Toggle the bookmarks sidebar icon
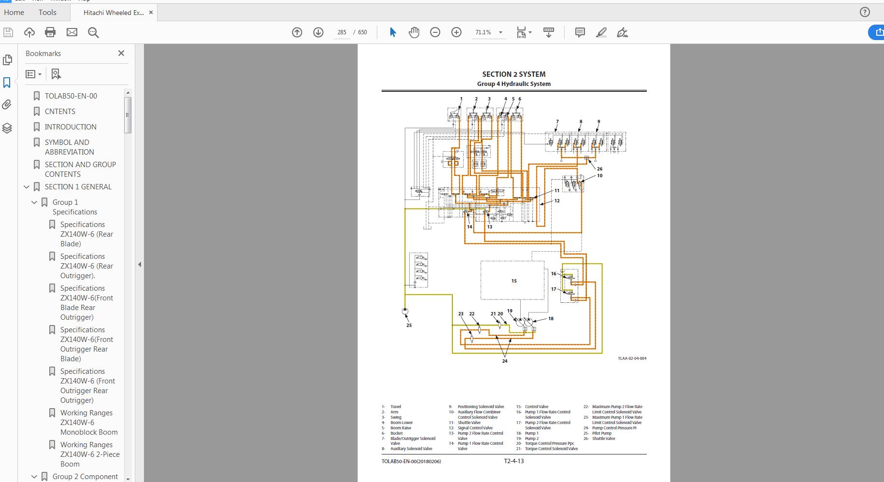 pos(7,83)
